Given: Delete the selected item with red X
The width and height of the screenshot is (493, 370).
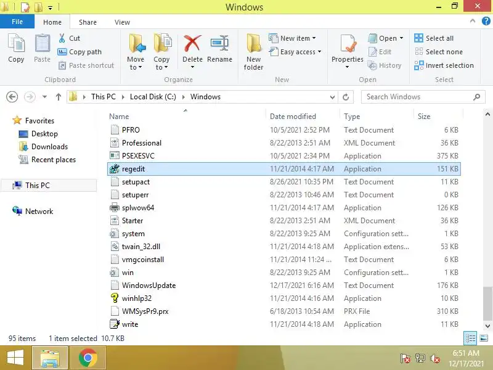Looking at the screenshot, I should 192,47.
